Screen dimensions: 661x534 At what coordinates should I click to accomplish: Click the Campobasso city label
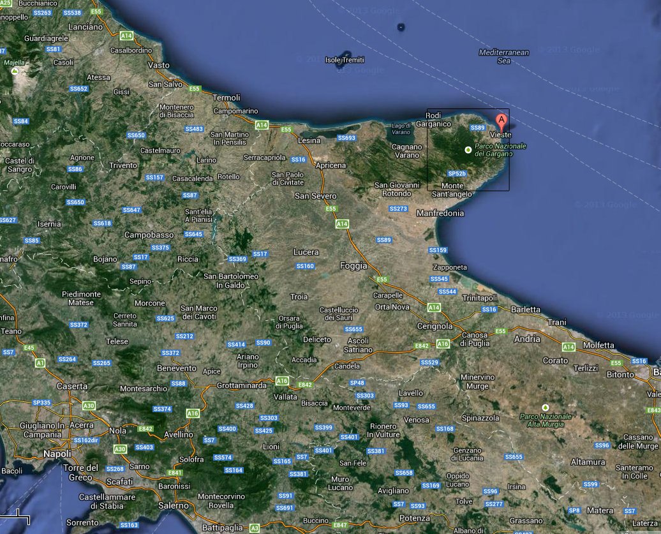(x=149, y=235)
